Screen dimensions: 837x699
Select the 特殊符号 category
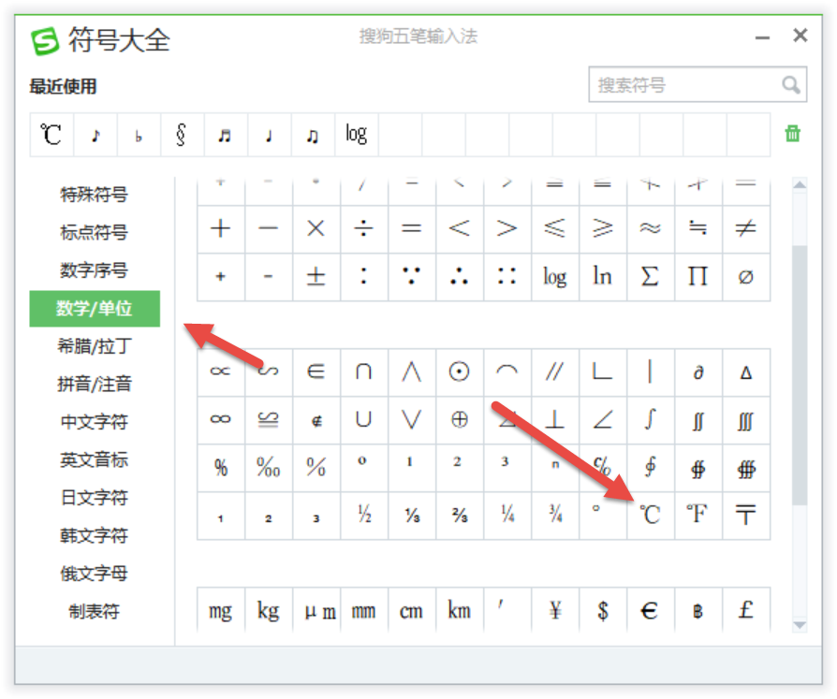point(94,195)
